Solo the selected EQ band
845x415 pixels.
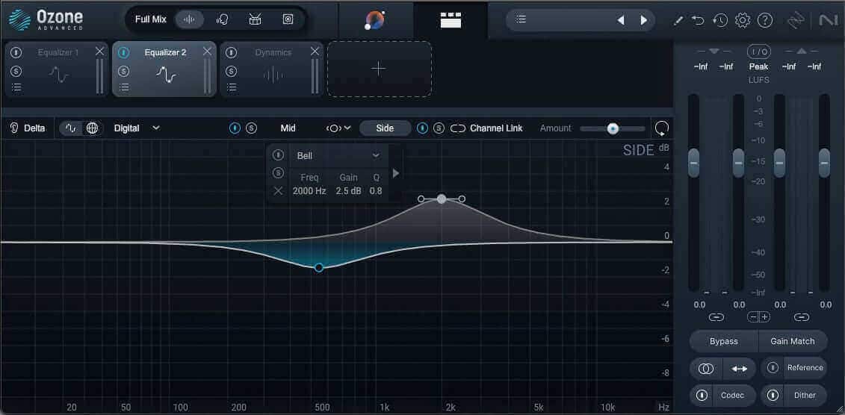278,173
